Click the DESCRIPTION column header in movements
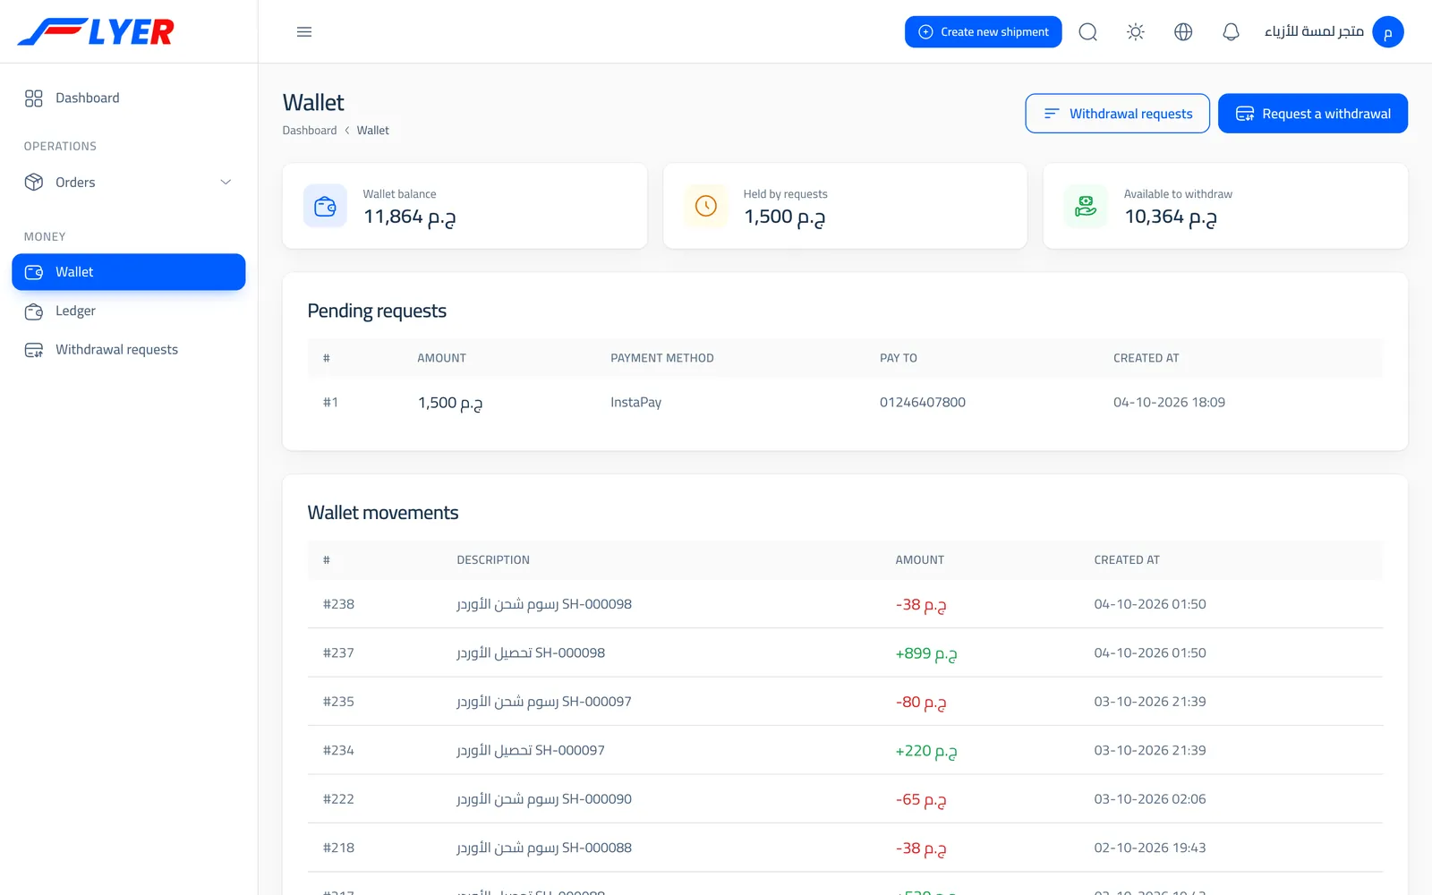 click(x=493, y=560)
